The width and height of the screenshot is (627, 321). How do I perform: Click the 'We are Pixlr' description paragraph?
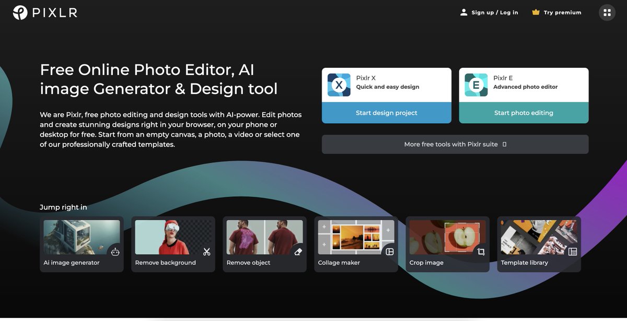point(170,129)
